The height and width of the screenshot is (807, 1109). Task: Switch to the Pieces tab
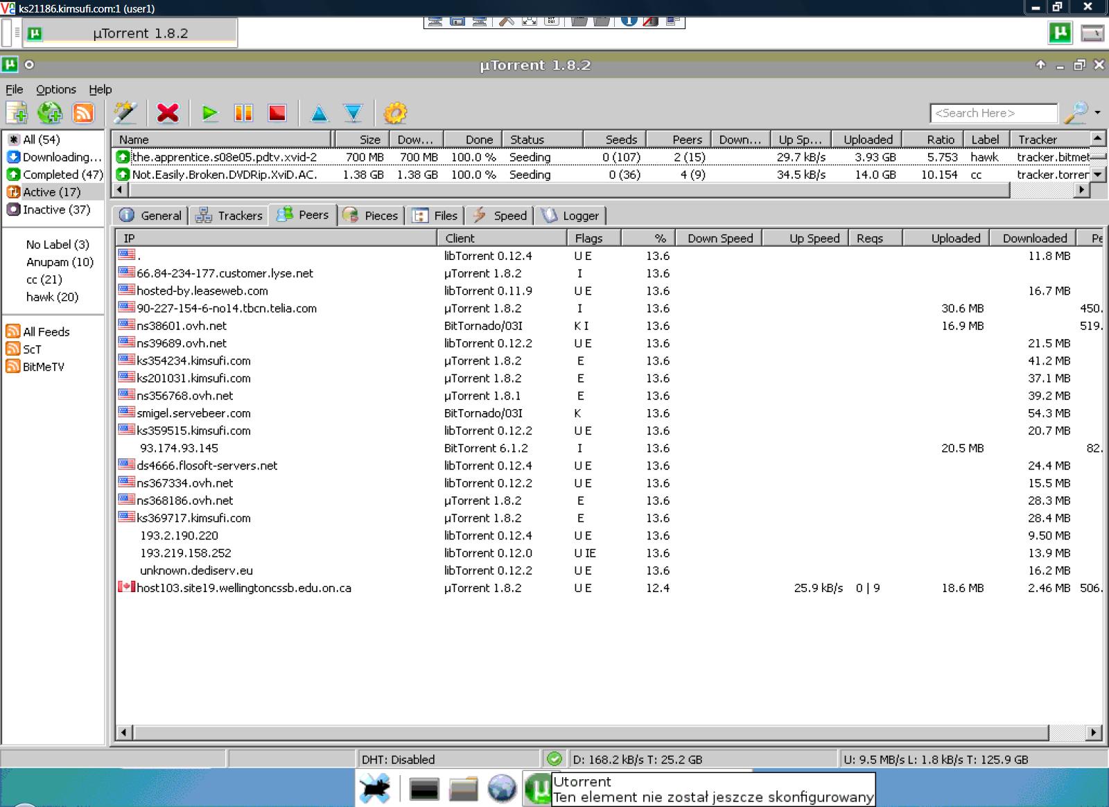click(x=371, y=216)
